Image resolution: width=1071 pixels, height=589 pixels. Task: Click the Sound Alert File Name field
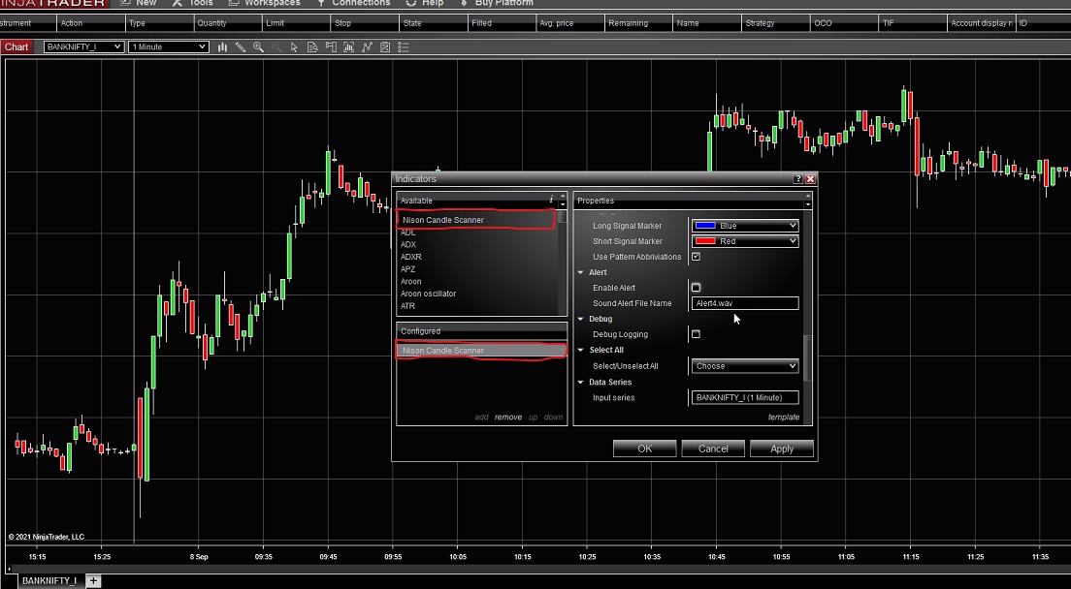[x=745, y=303]
